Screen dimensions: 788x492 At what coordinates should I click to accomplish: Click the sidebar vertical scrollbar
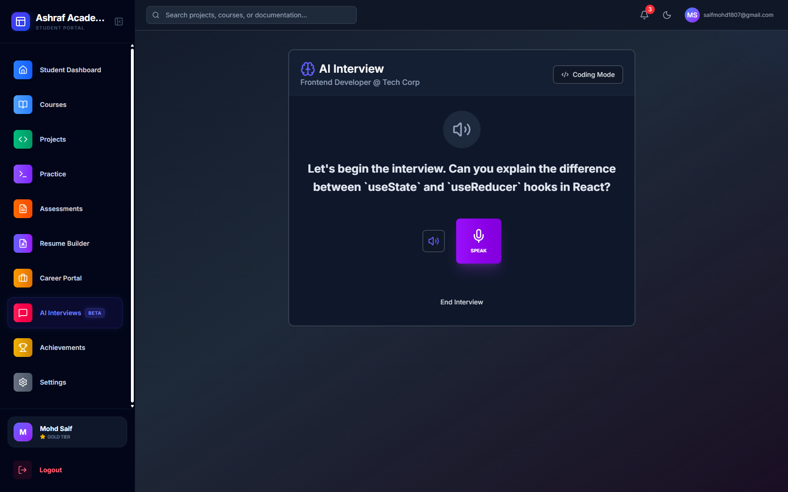click(132, 225)
